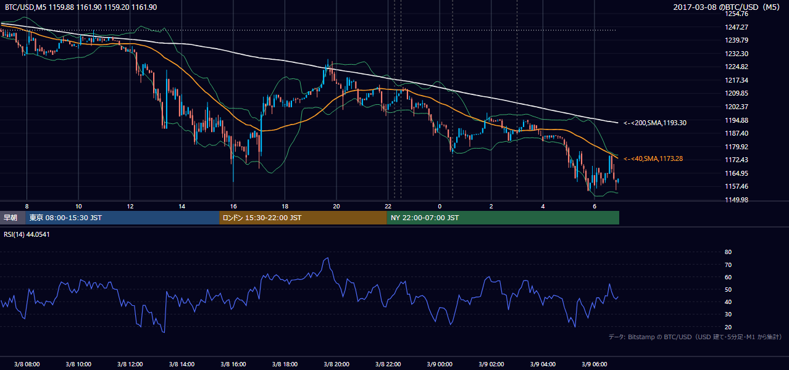The height and width of the screenshot is (370, 789).
Task: Click the RSI 80 level label
Action: coord(728,252)
